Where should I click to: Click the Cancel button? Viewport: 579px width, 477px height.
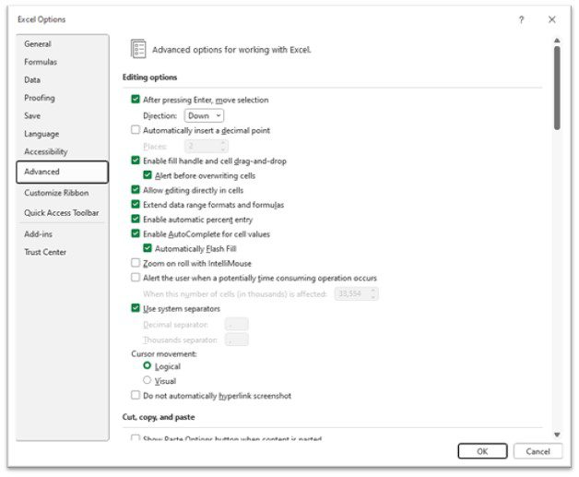538,451
